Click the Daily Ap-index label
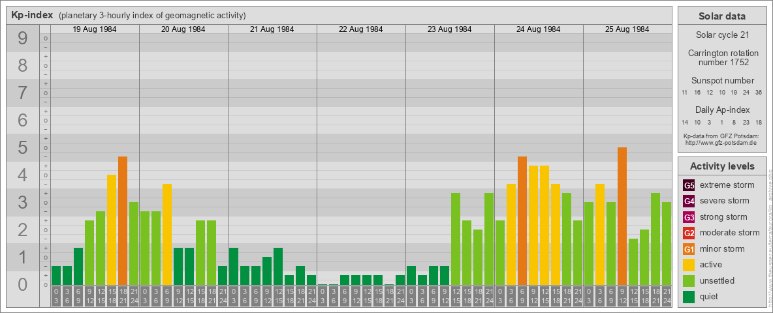773x313 pixels. tap(721, 110)
